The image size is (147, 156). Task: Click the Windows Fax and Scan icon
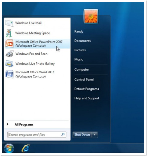(9, 54)
